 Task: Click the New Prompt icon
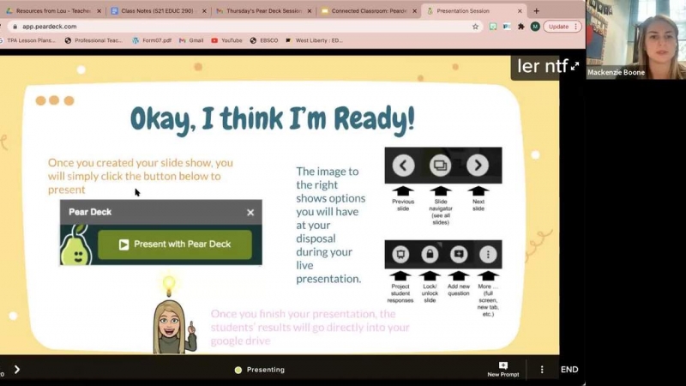click(503, 369)
